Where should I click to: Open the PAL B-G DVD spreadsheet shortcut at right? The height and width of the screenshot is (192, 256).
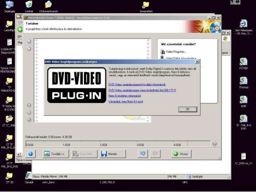(x=244, y=122)
